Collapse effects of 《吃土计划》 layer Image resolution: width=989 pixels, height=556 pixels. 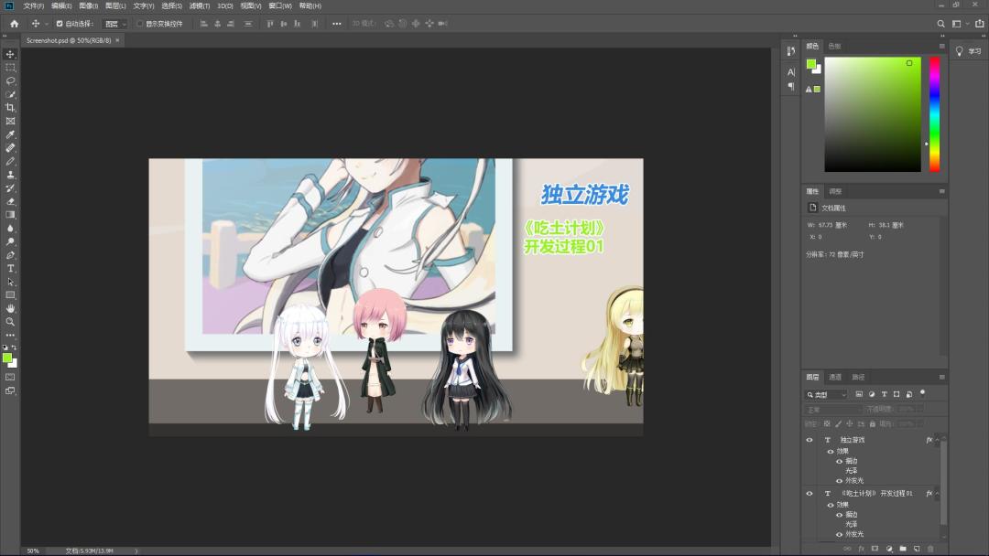coord(938,494)
